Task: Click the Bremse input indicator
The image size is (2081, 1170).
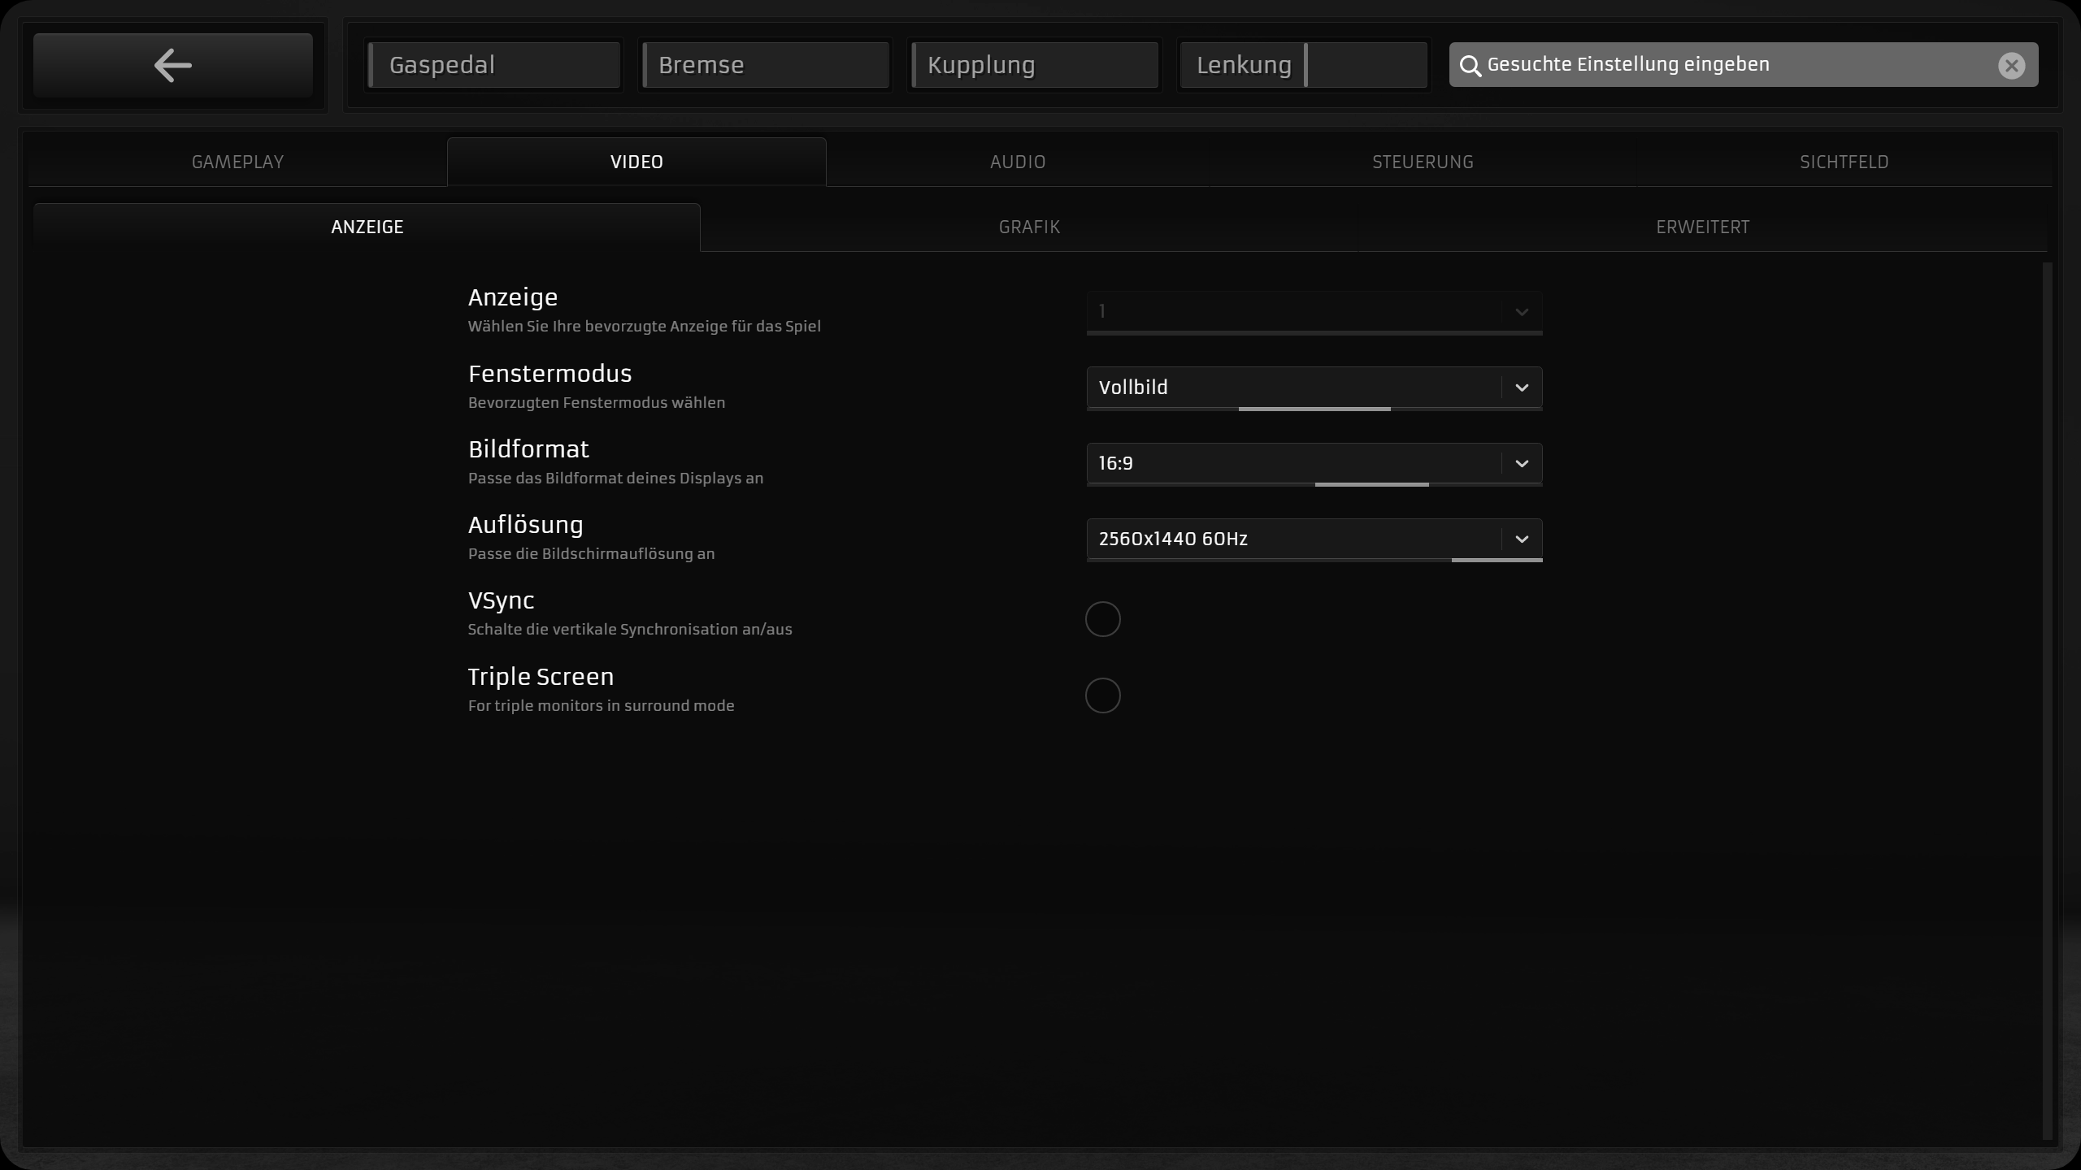Action: 765,65
